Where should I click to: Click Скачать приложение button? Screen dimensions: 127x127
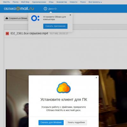pos(55,26)
